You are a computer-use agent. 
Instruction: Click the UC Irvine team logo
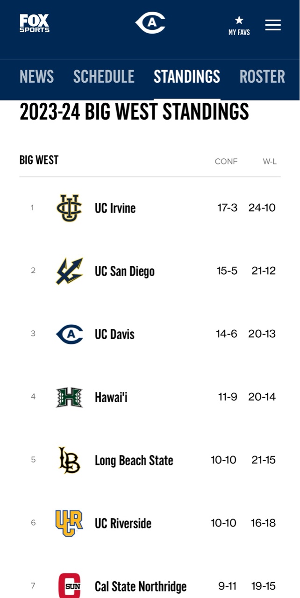point(69,208)
